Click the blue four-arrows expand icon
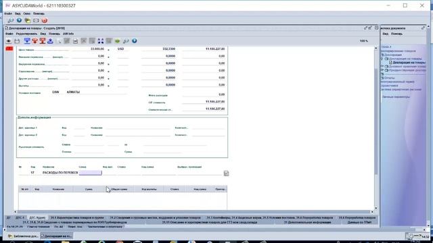 click(x=101, y=41)
